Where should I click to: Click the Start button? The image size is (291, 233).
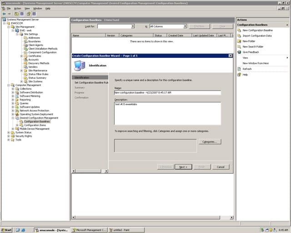(x=6, y=230)
